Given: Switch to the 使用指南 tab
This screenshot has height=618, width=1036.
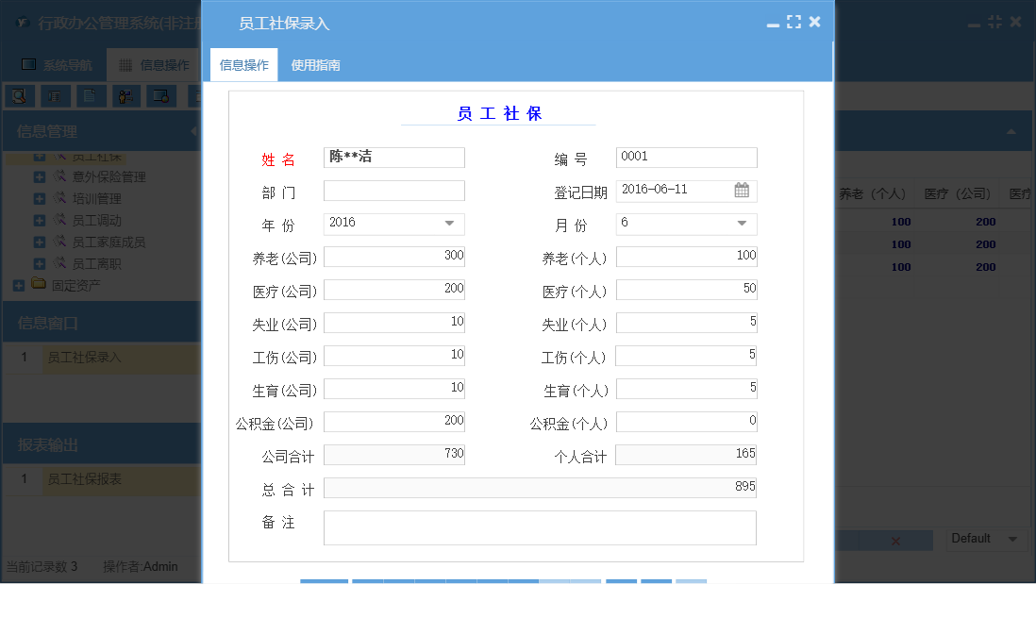Looking at the screenshot, I should 314,66.
